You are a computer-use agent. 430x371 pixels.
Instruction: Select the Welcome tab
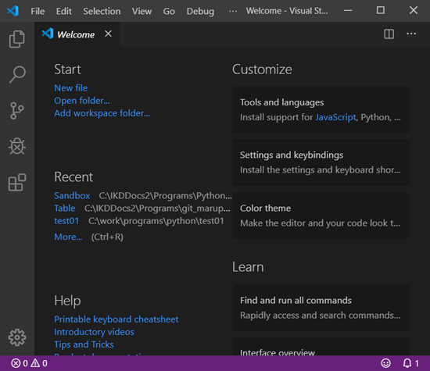pyautogui.click(x=77, y=34)
